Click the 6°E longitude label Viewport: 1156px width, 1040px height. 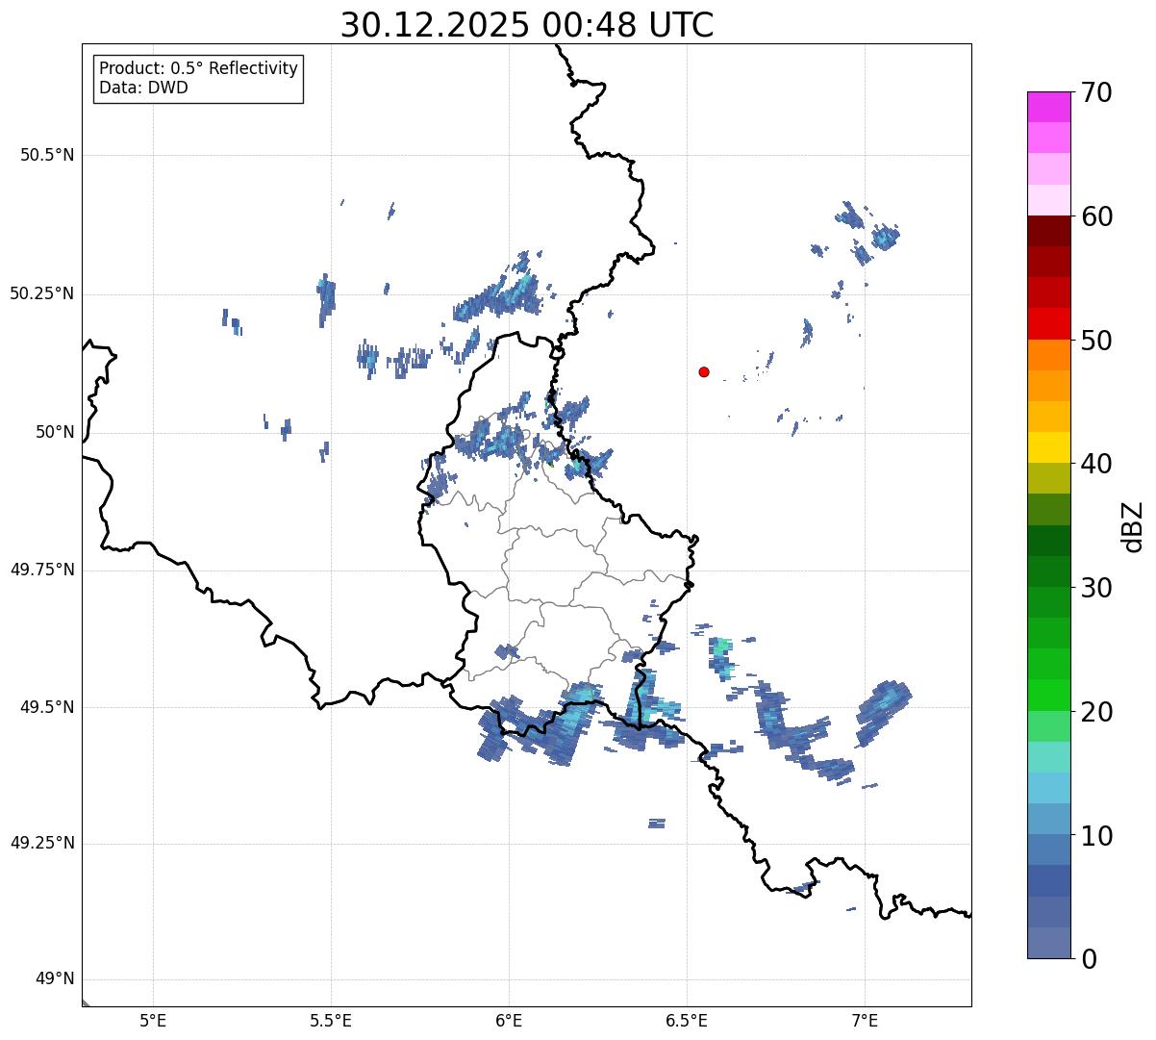tap(509, 1020)
